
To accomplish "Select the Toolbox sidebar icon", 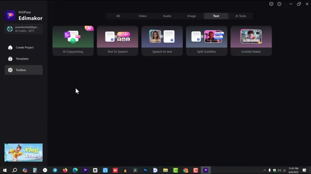I will [10, 70].
